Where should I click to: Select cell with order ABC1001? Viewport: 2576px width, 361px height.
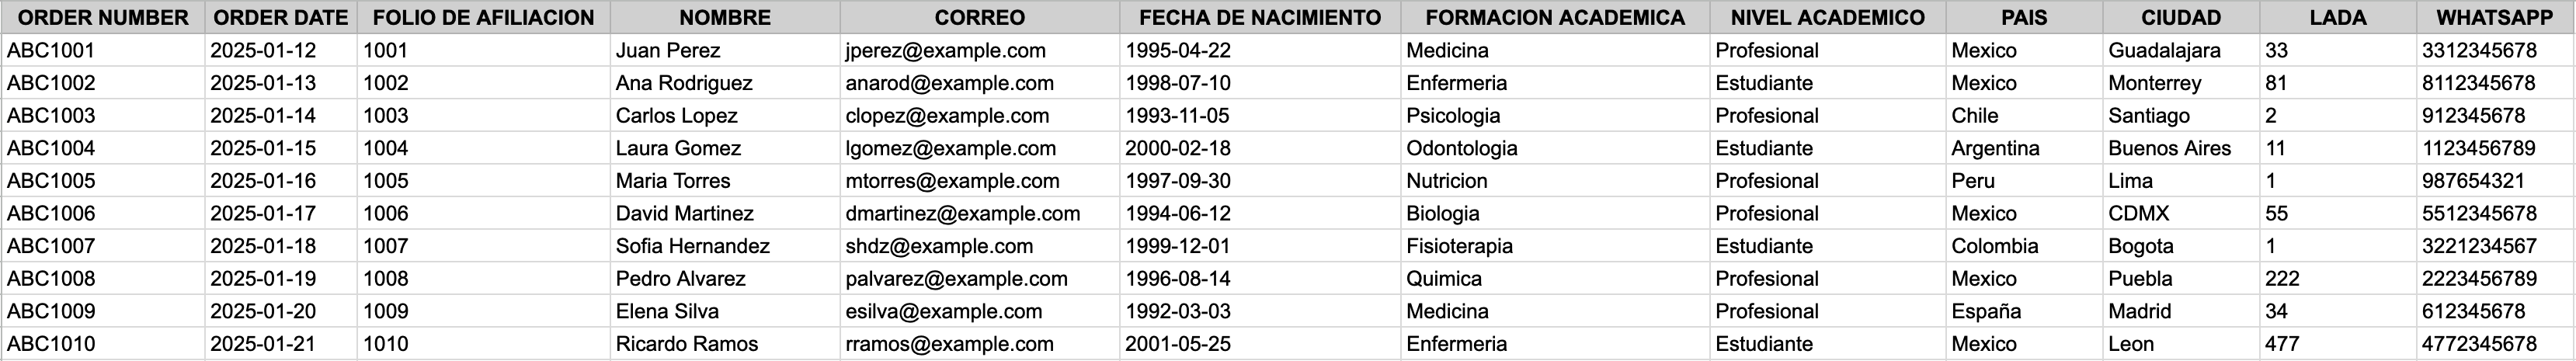pos(51,51)
